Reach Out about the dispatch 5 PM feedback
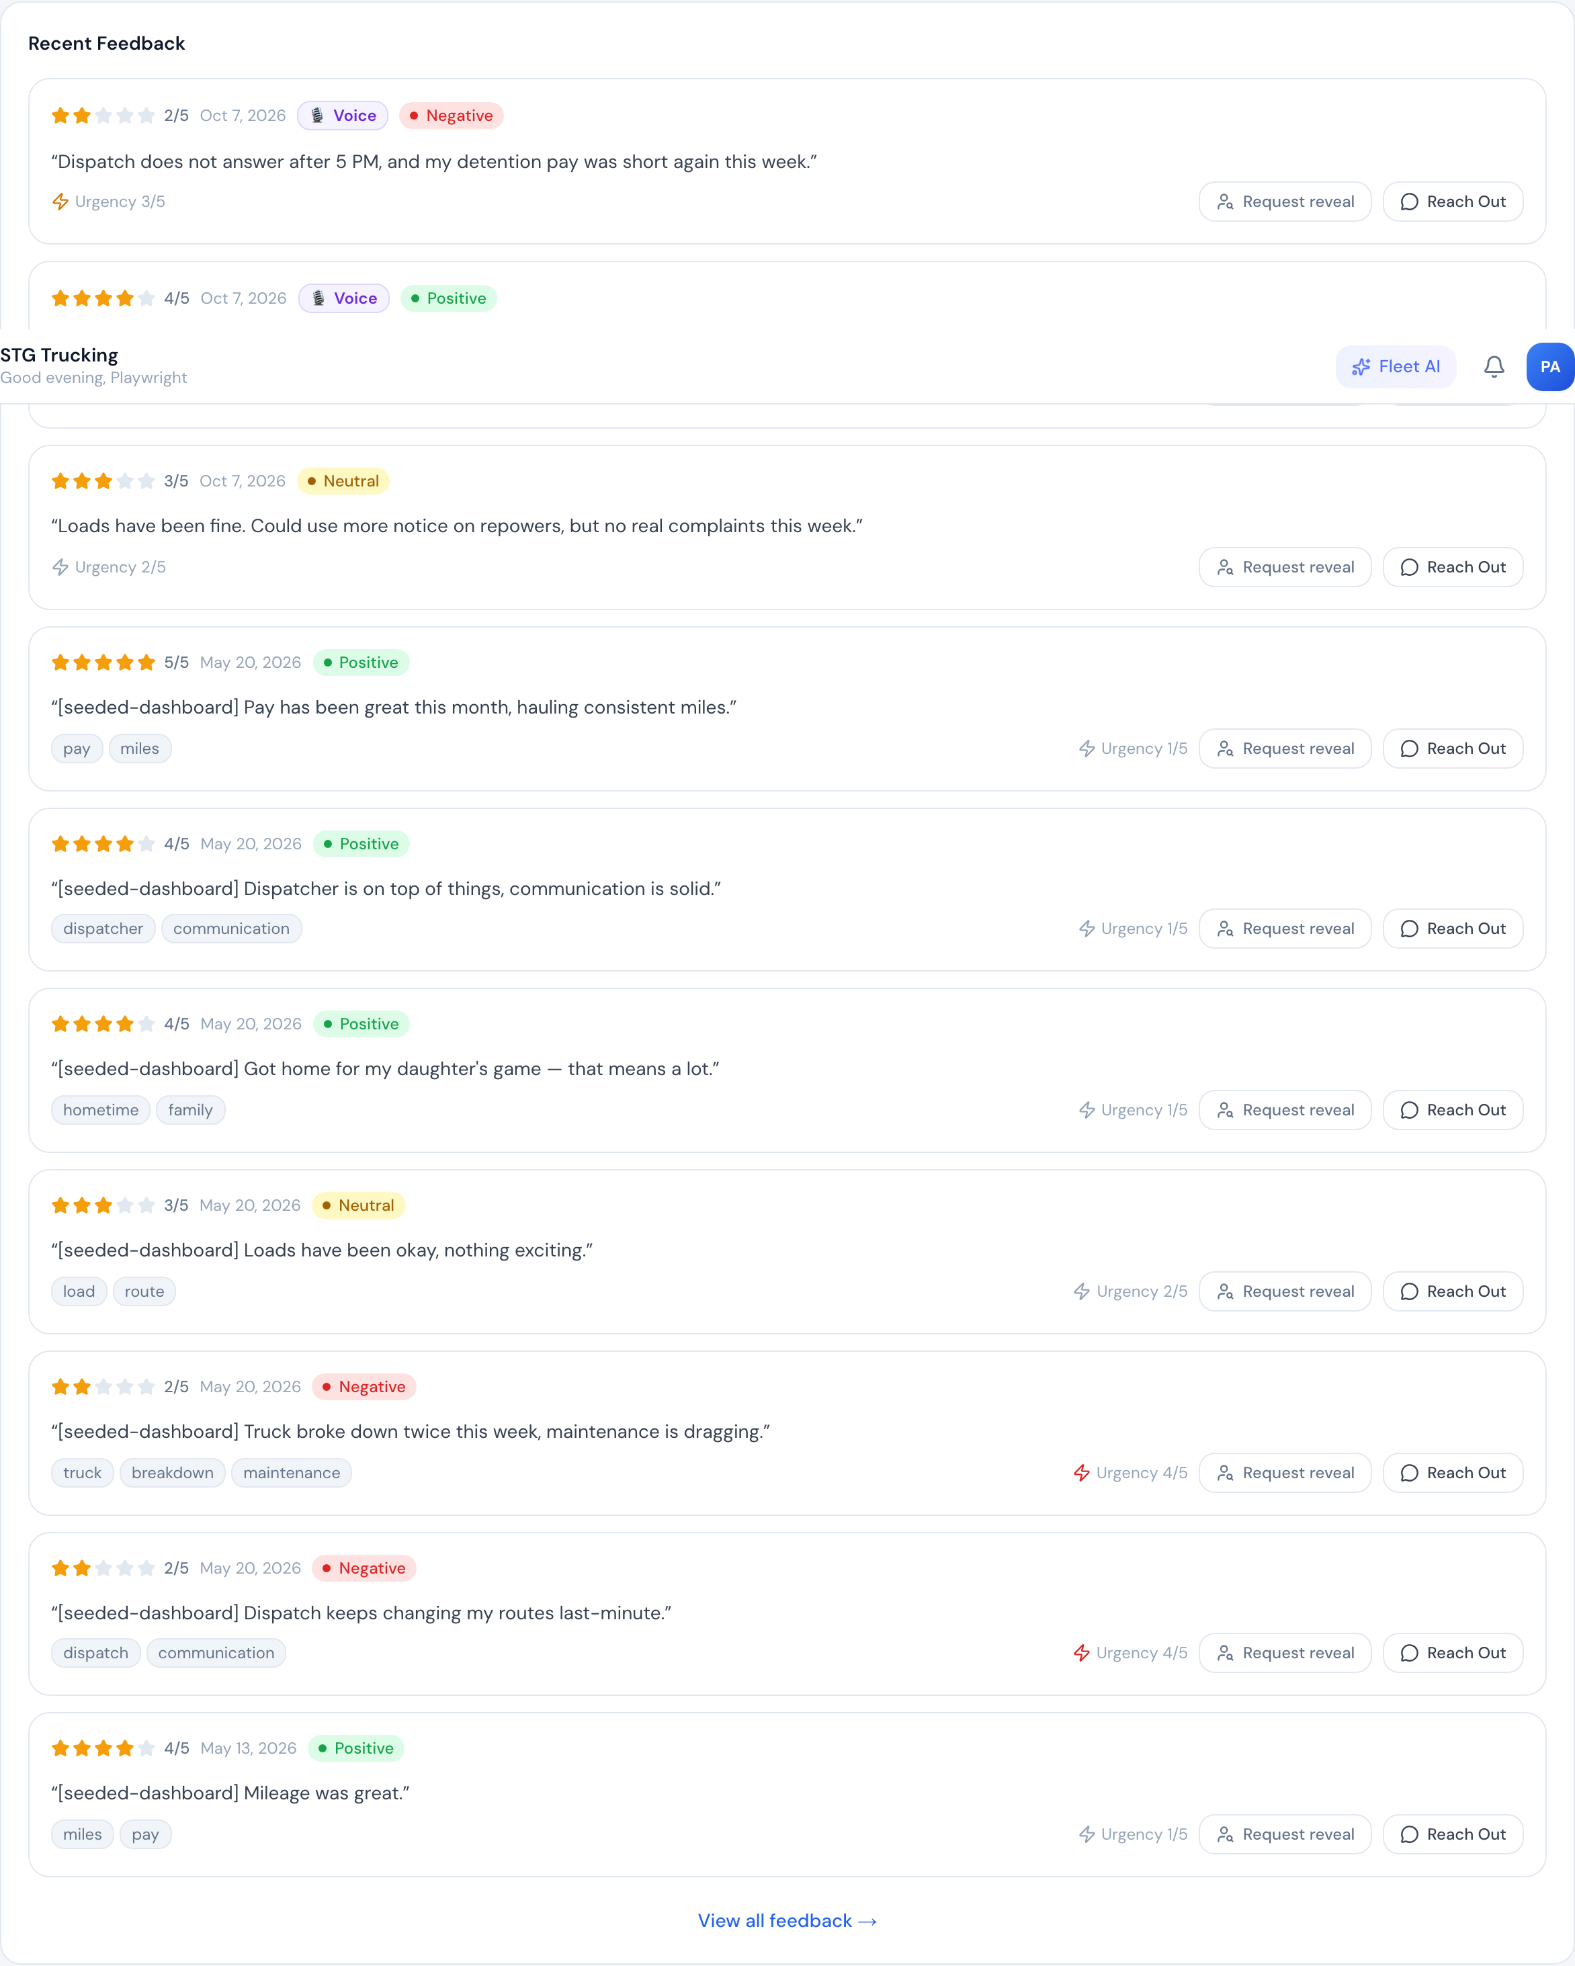This screenshot has width=1575, height=1966. (1453, 202)
